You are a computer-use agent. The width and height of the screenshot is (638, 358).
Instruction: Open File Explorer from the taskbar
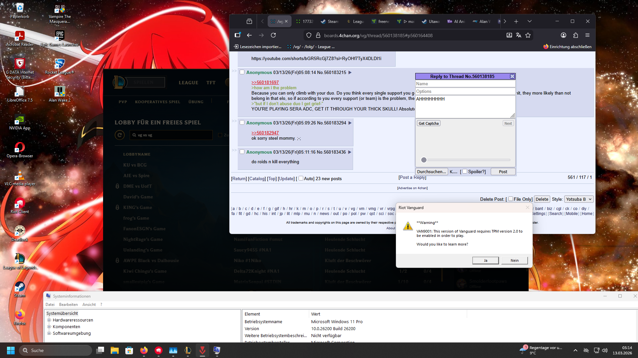click(115, 350)
